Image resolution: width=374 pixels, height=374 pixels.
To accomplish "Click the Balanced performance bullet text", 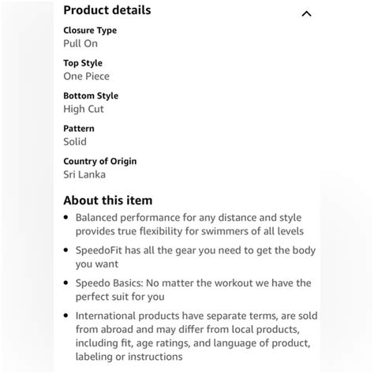I will (189, 224).
